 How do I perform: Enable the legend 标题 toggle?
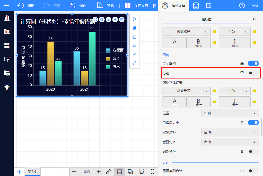(253, 73)
